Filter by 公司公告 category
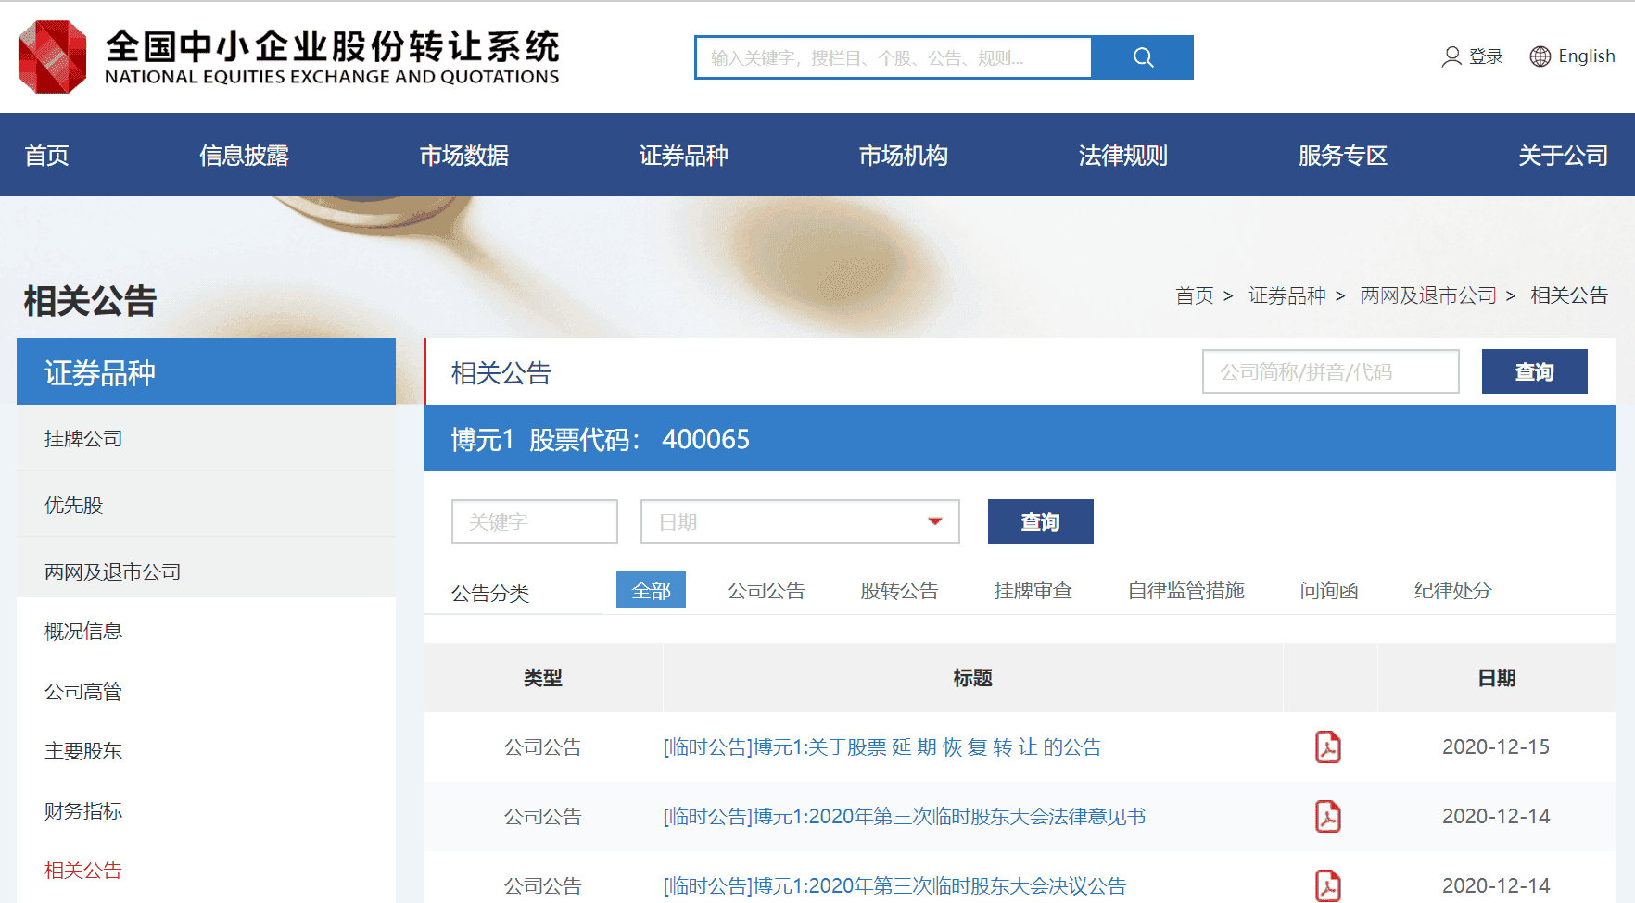This screenshot has width=1635, height=903. pos(766,590)
